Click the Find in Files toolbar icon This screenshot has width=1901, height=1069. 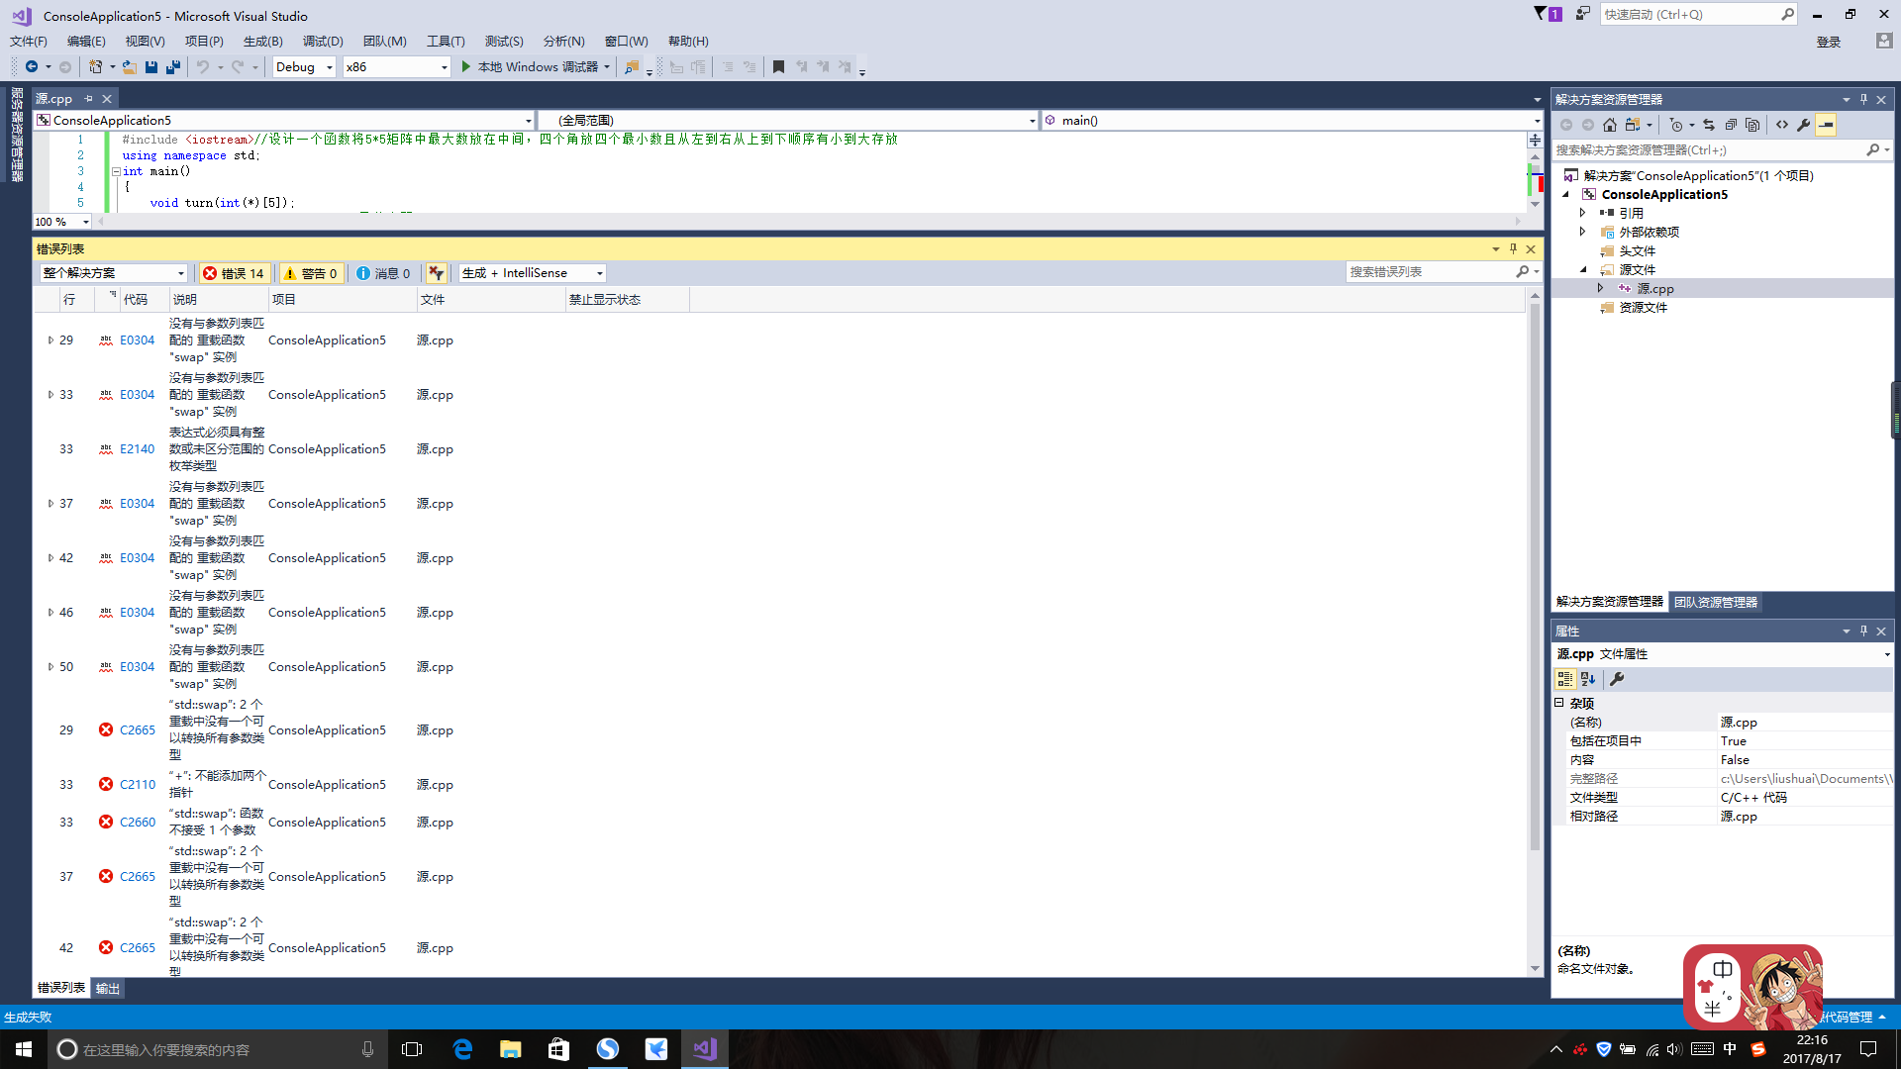[x=632, y=67]
